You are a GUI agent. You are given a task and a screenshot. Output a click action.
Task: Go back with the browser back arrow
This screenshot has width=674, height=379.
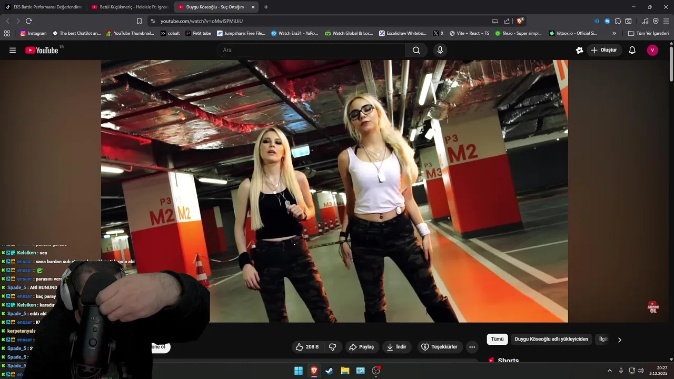click(x=7, y=21)
